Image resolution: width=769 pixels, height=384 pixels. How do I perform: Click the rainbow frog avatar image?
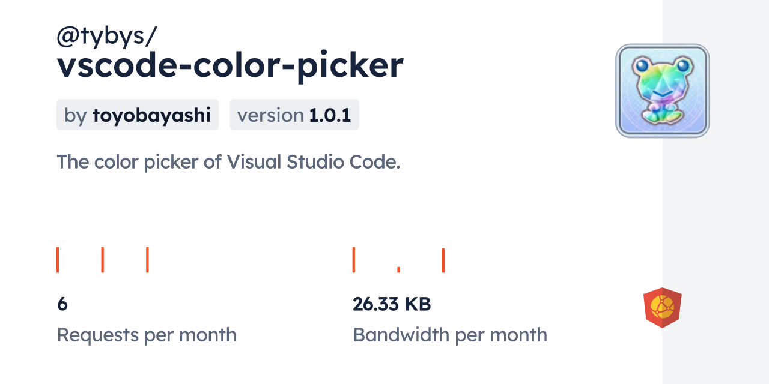point(663,91)
